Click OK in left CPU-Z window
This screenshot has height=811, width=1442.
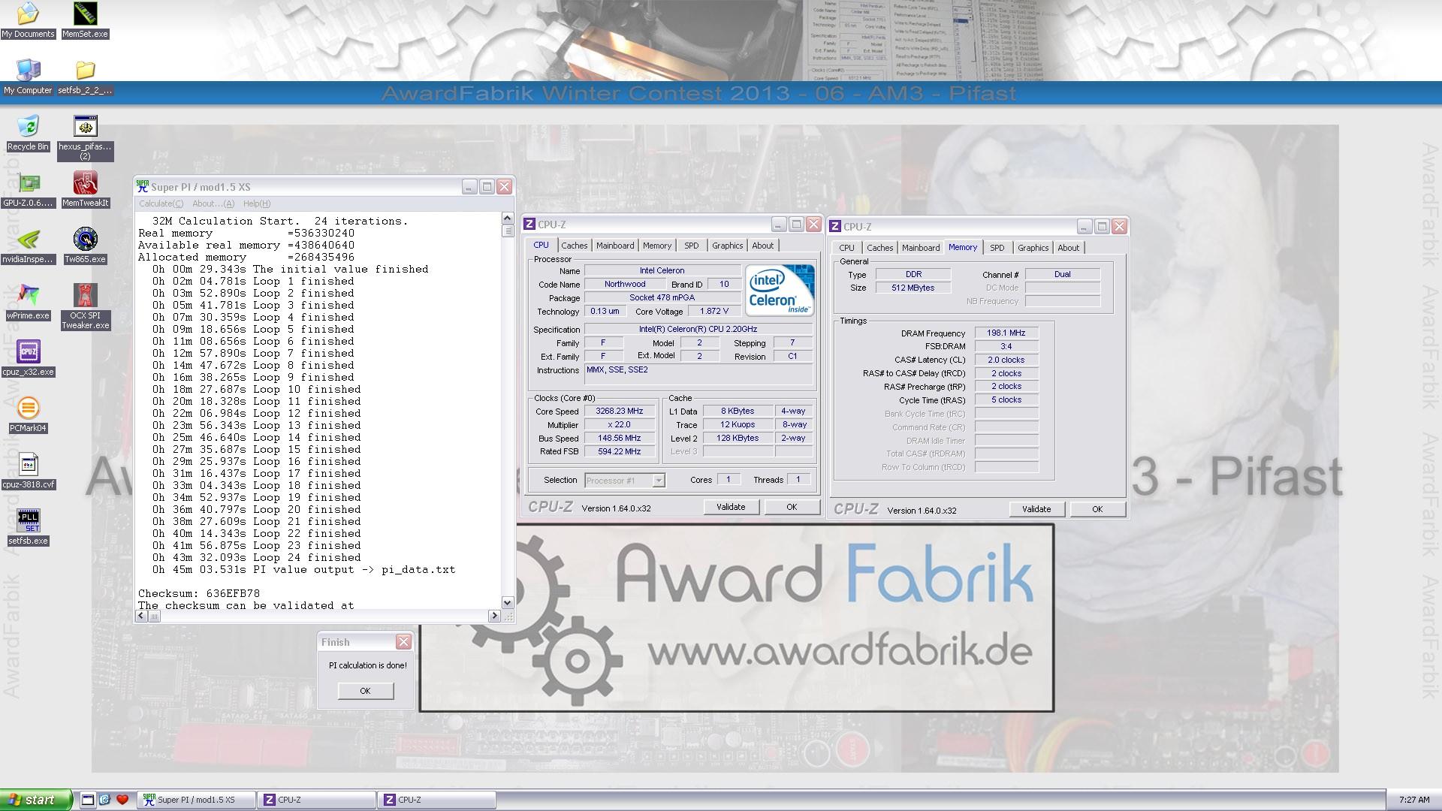tap(792, 507)
